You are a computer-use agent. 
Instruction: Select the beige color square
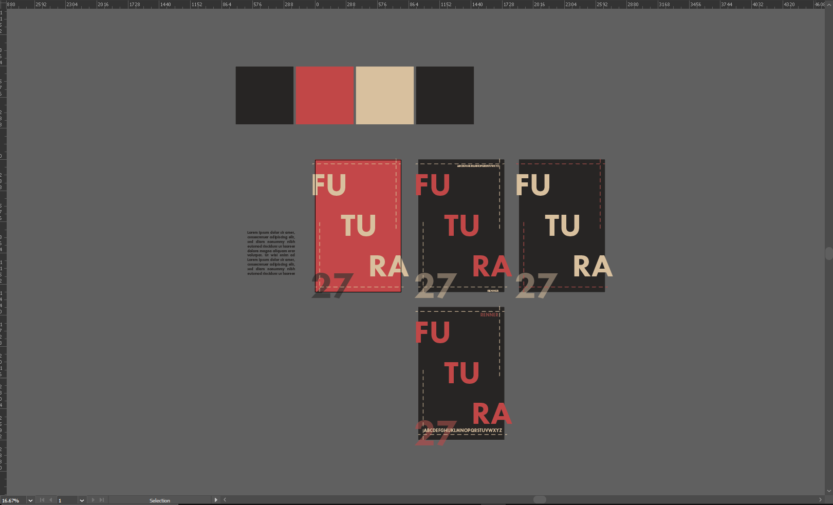point(385,95)
